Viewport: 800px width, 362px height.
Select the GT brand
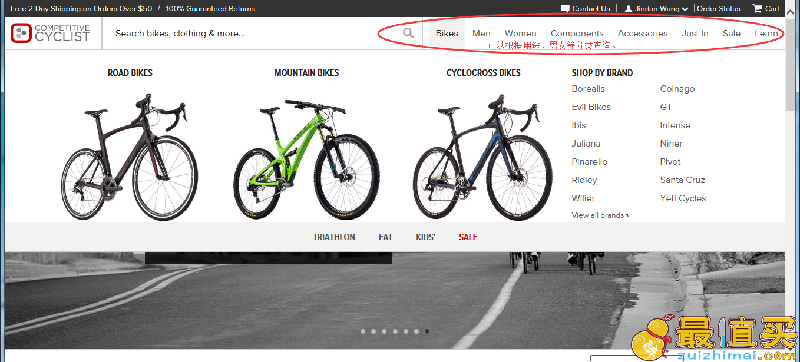coord(666,107)
